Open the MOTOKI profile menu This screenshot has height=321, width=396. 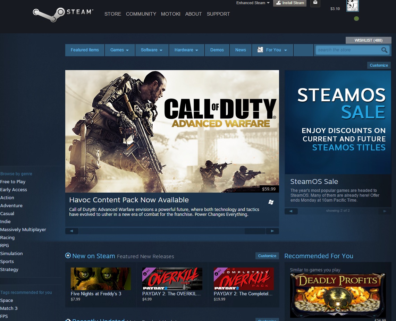(171, 14)
